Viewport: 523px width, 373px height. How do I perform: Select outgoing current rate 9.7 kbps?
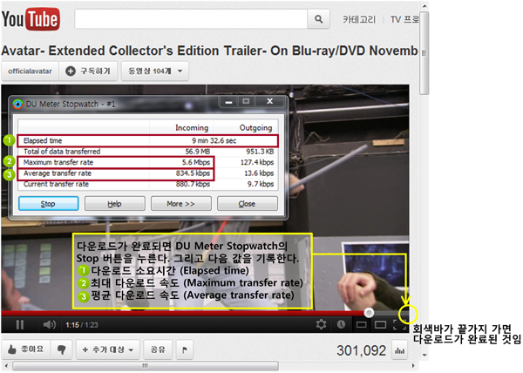[x=261, y=184]
